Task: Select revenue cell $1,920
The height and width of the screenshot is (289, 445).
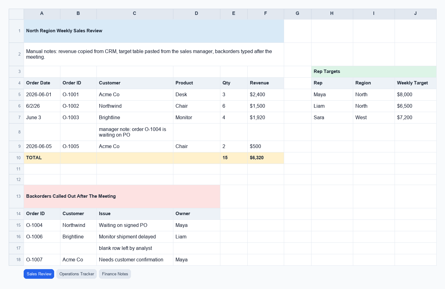Action: [266, 118]
